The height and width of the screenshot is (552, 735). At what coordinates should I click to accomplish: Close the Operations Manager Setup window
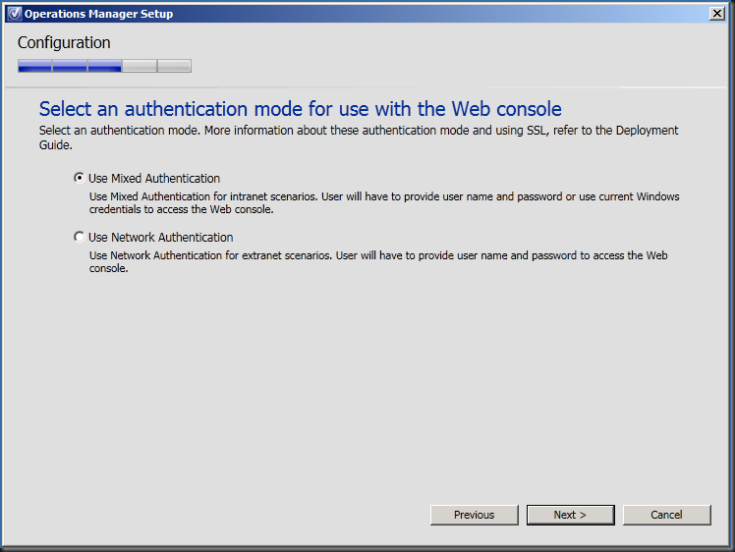tap(717, 14)
